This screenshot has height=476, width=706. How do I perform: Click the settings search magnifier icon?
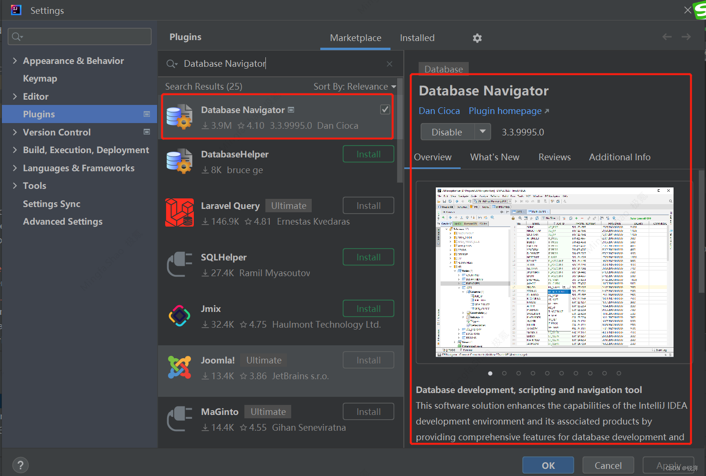17,37
